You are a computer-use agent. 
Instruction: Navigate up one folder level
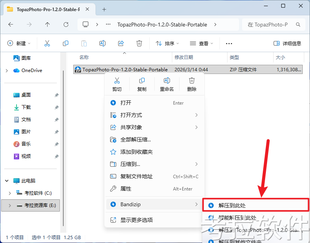point(47,24)
